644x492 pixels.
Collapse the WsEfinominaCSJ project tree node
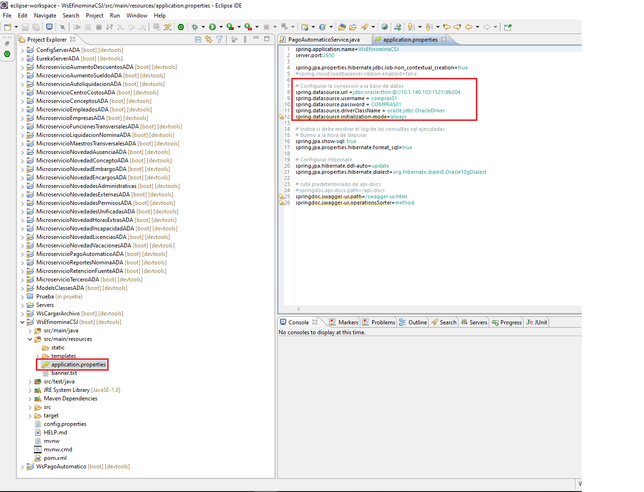(23, 322)
